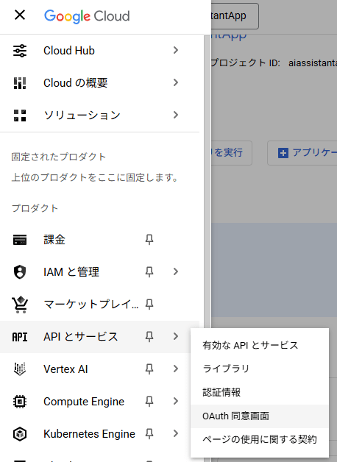Screen dimensions: 337x462
Task: Click the マーケットプレイス shopping cart icon
Action: tap(20, 305)
